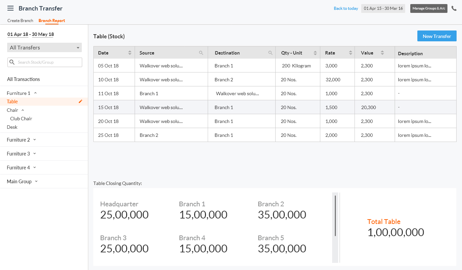462x270 pixels.
Task: Click the stock search magnifier icon
Action: (12, 62)
